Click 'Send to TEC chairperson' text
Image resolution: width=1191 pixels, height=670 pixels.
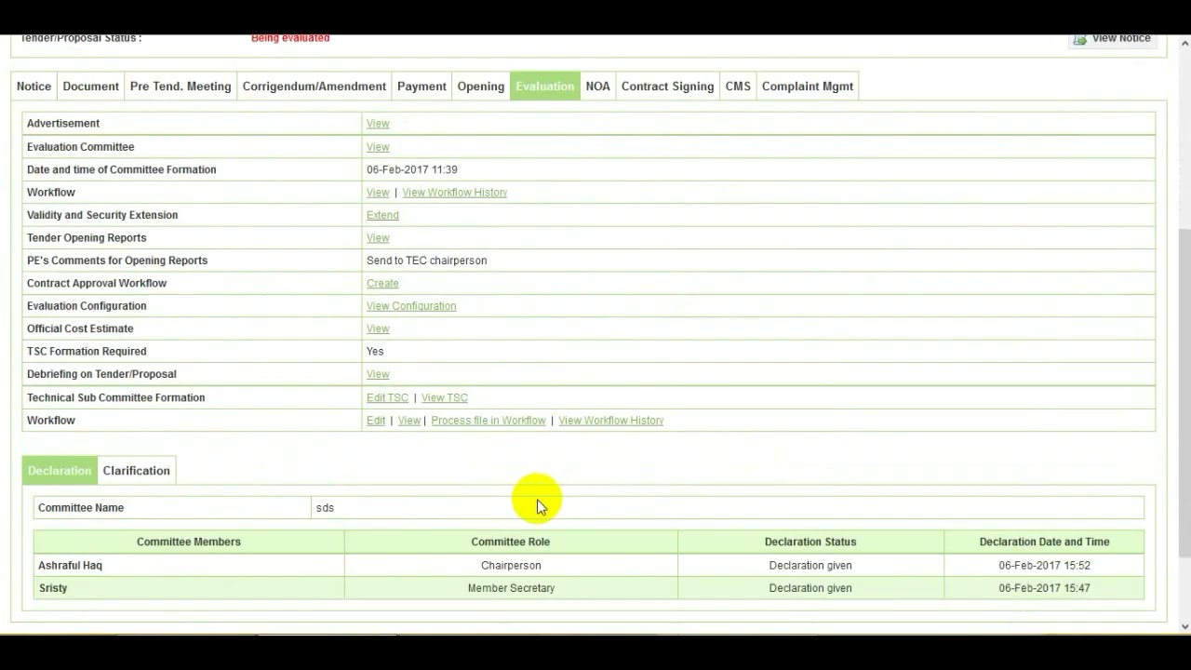click(427, 261)
